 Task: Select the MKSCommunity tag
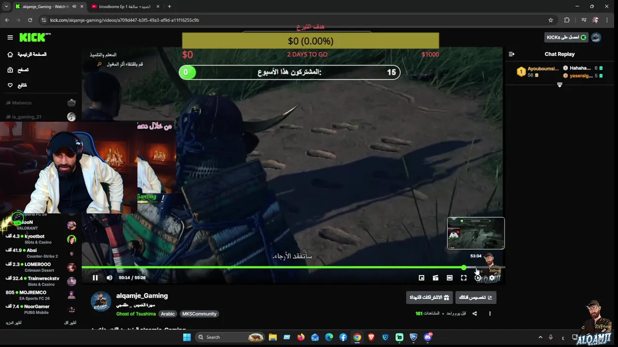click(199, 314)
